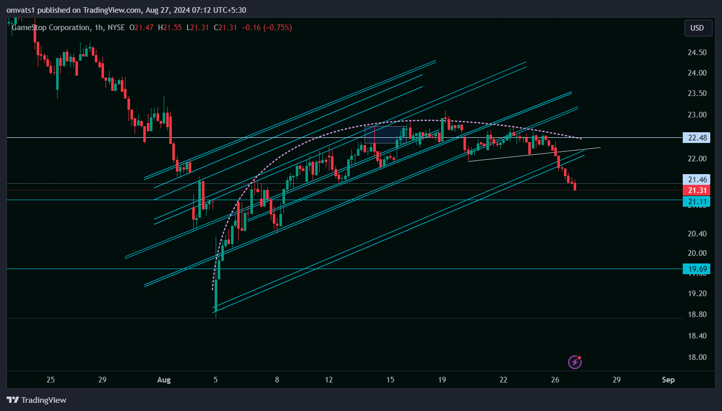
Task: Select the 22.48 price label
Action: 696,138
